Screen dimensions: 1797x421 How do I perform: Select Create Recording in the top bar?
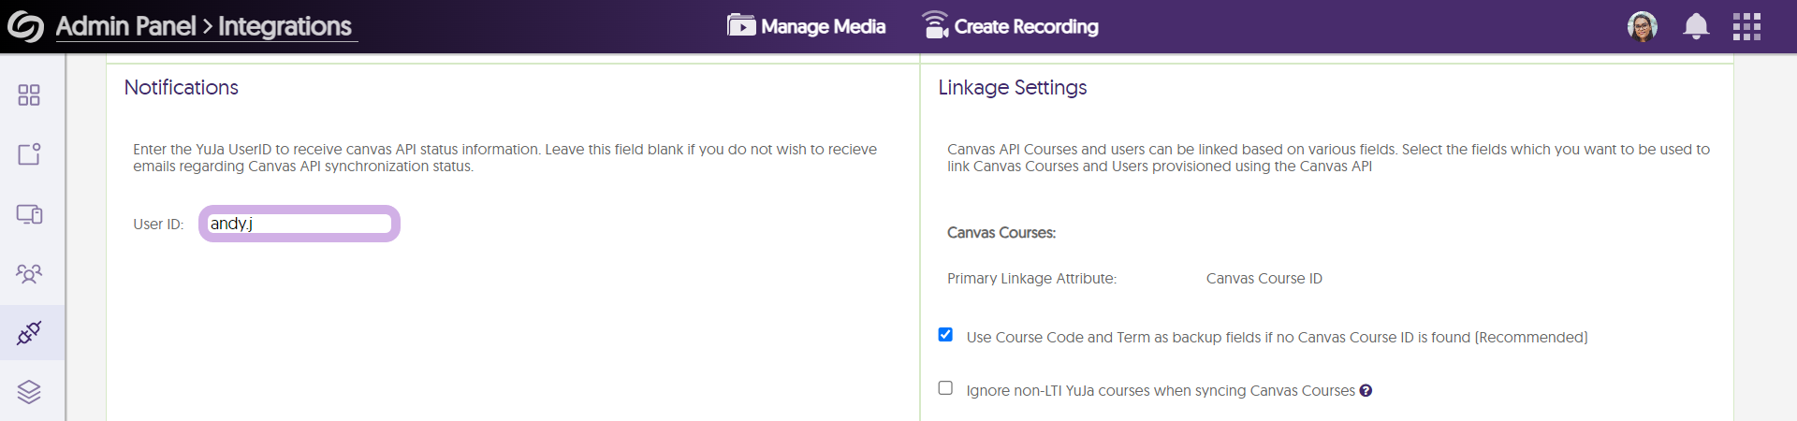click(1026, 26)
